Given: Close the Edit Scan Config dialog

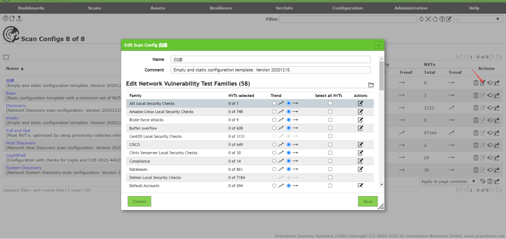Looking at the screenshot, I should point(379,45).
